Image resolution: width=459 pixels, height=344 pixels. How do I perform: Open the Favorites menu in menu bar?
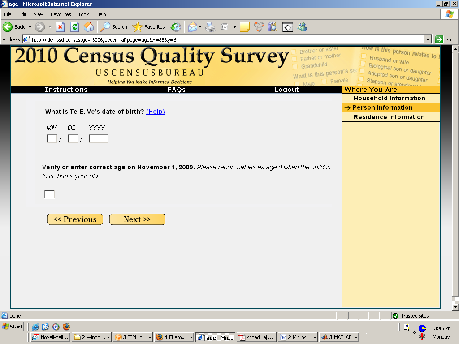(61, 14)
